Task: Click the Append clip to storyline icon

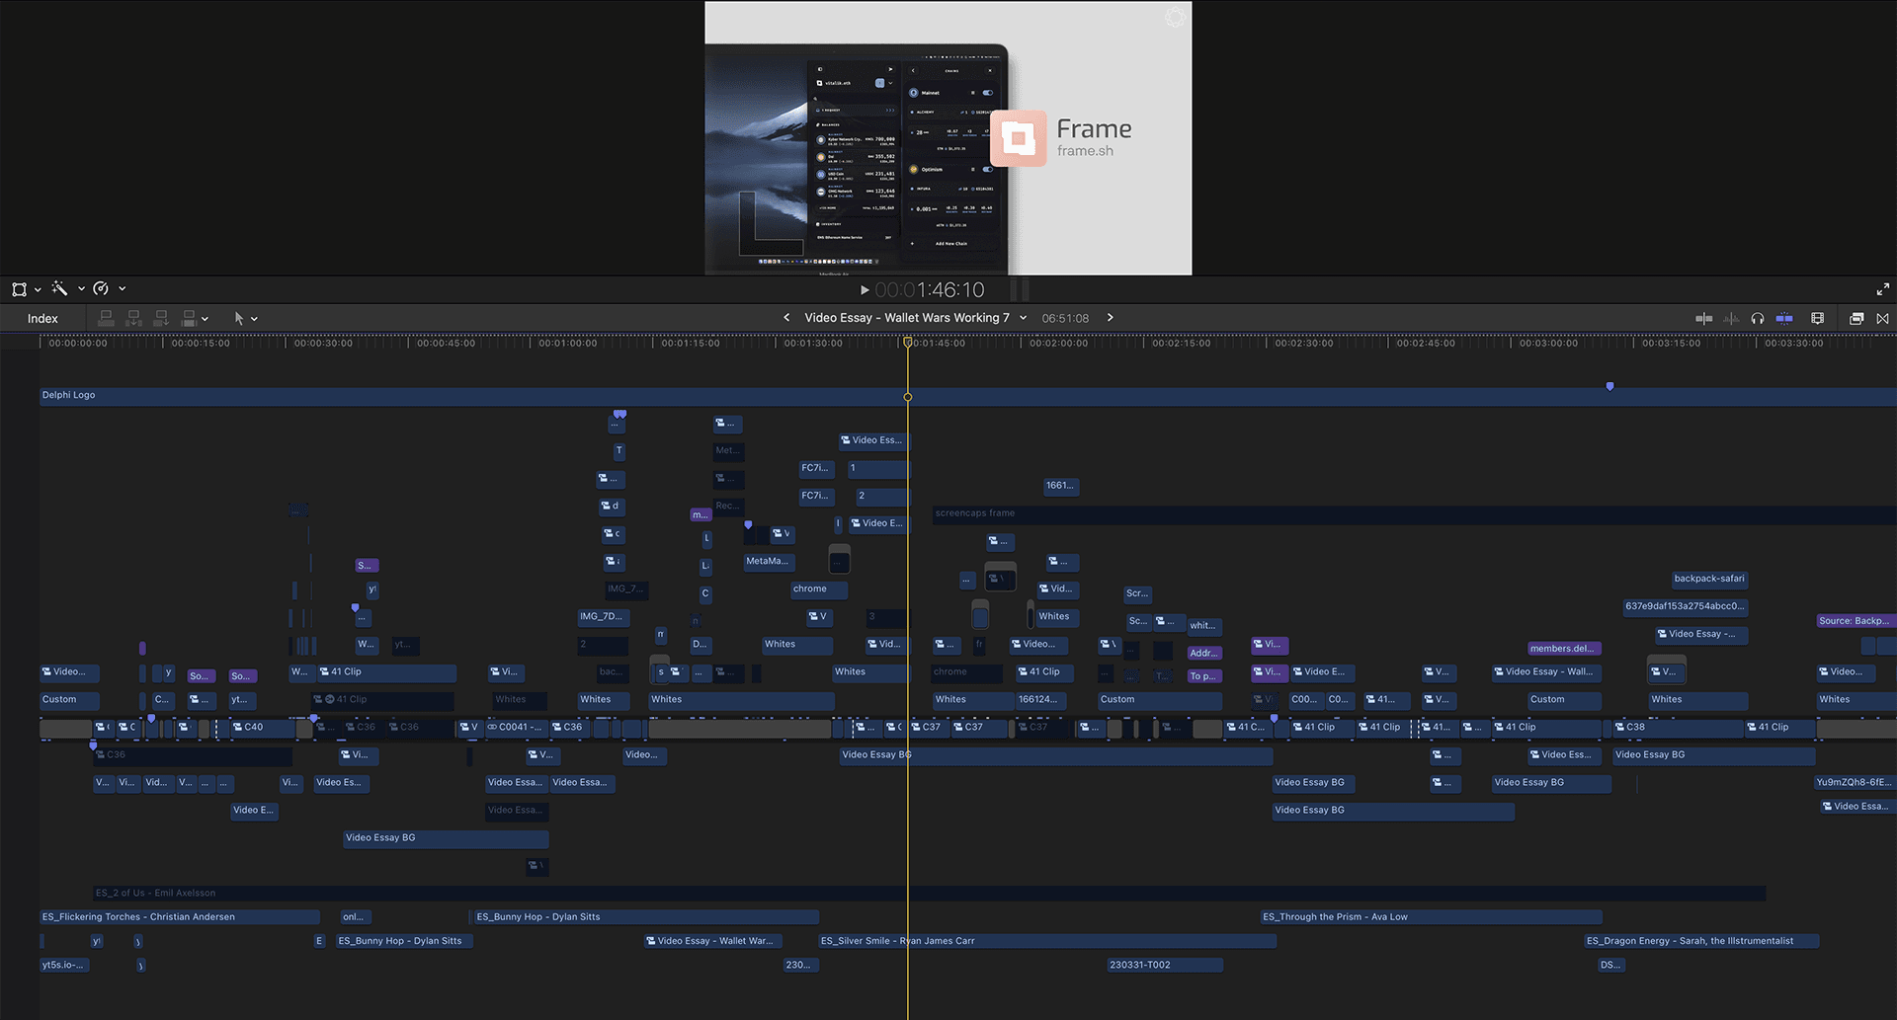Action: [161, 318]
